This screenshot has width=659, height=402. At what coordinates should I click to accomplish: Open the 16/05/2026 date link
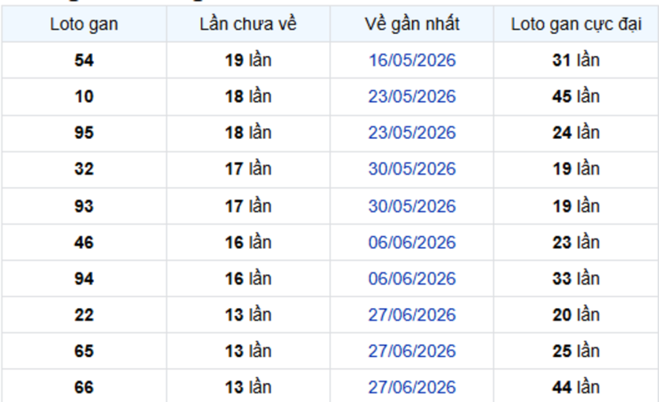tap(412, 60)
